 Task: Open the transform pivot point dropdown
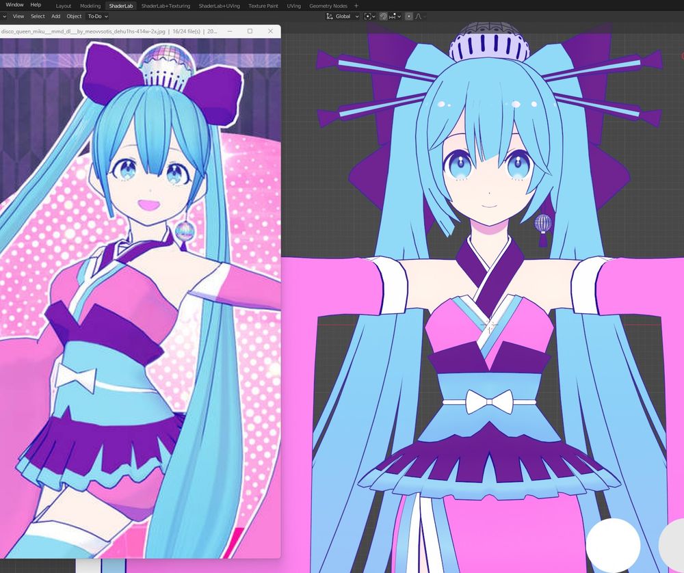369,16
